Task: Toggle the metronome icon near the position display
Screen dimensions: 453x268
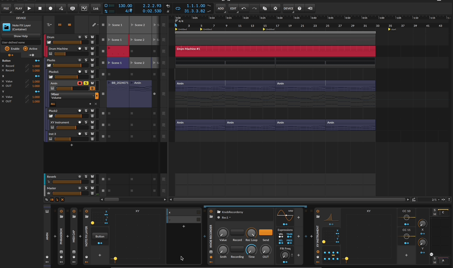Action: [168, 11]
